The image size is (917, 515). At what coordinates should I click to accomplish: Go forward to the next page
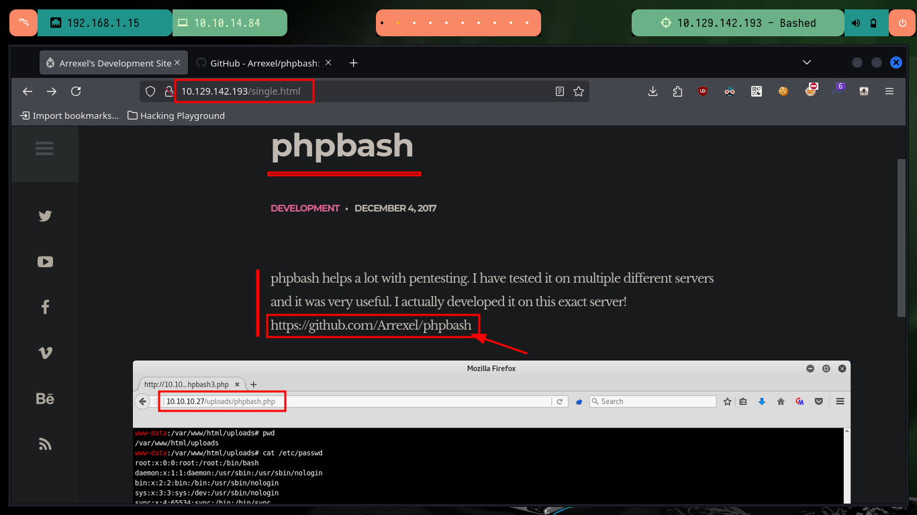pyautogui.click(x=52, y=91)
